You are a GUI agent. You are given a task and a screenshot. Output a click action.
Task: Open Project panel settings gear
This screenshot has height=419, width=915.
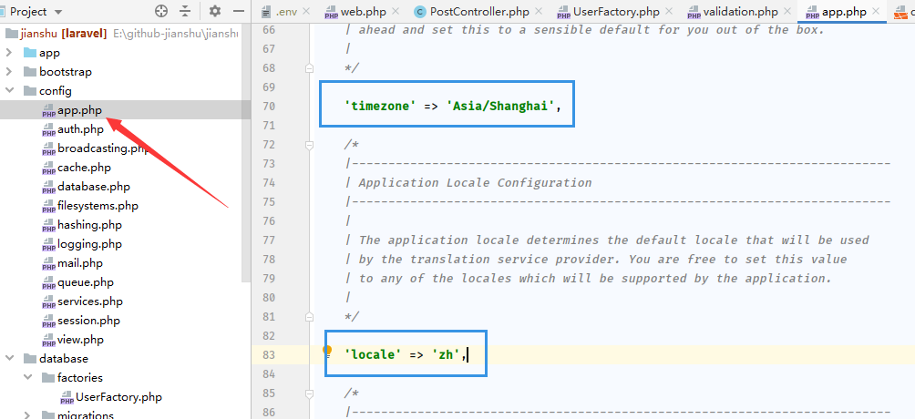(215, 11)
